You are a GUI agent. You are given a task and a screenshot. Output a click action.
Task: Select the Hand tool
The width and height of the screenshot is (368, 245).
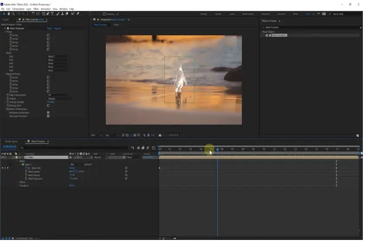[x=9, y=14]
